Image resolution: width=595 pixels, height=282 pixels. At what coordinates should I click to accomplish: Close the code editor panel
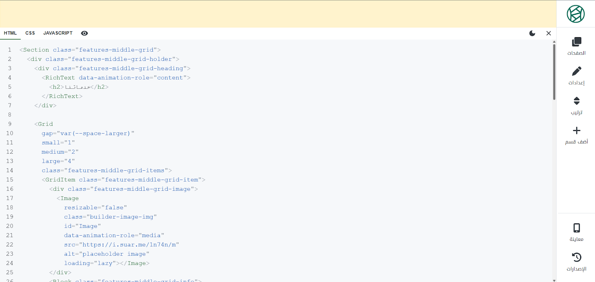tap(549, 33)
